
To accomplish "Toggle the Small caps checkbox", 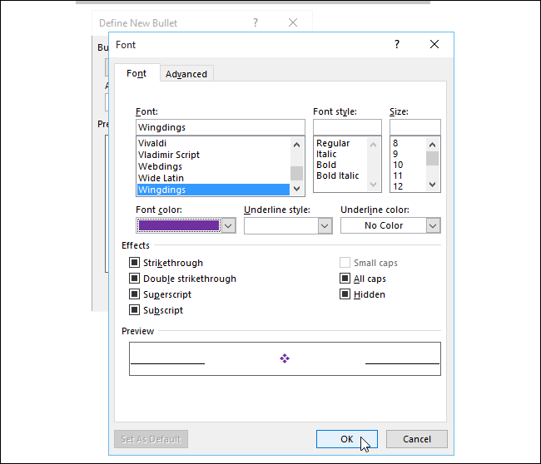I will tap(345, 263).
